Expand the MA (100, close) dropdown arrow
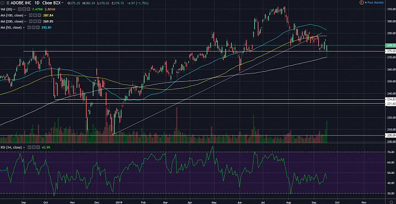 pos(25,15)
